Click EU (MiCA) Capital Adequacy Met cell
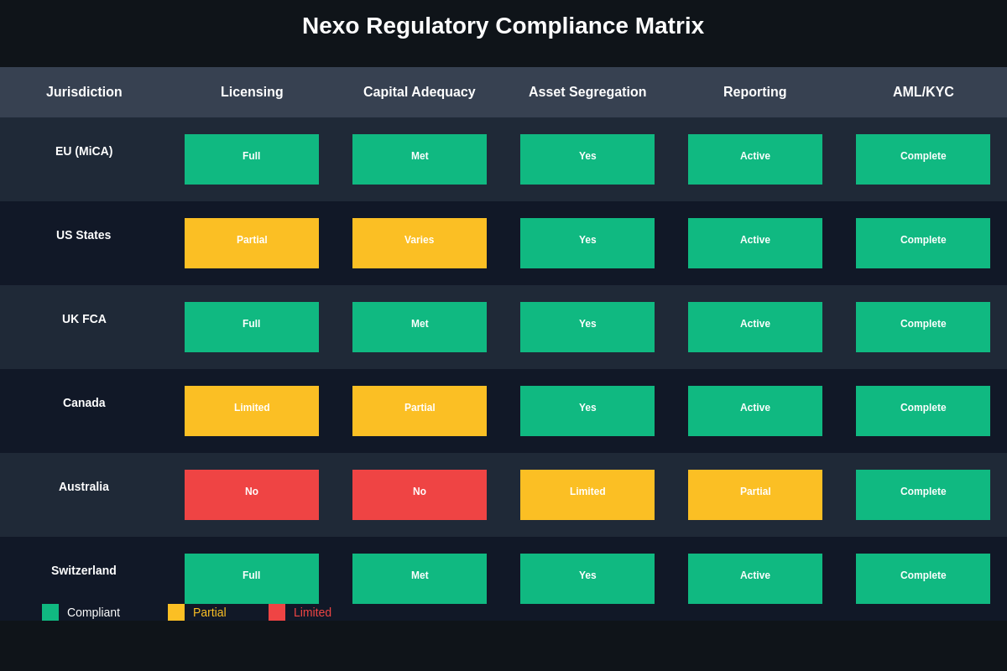The width and height of the screenshot is (1007, 671). 420,159
